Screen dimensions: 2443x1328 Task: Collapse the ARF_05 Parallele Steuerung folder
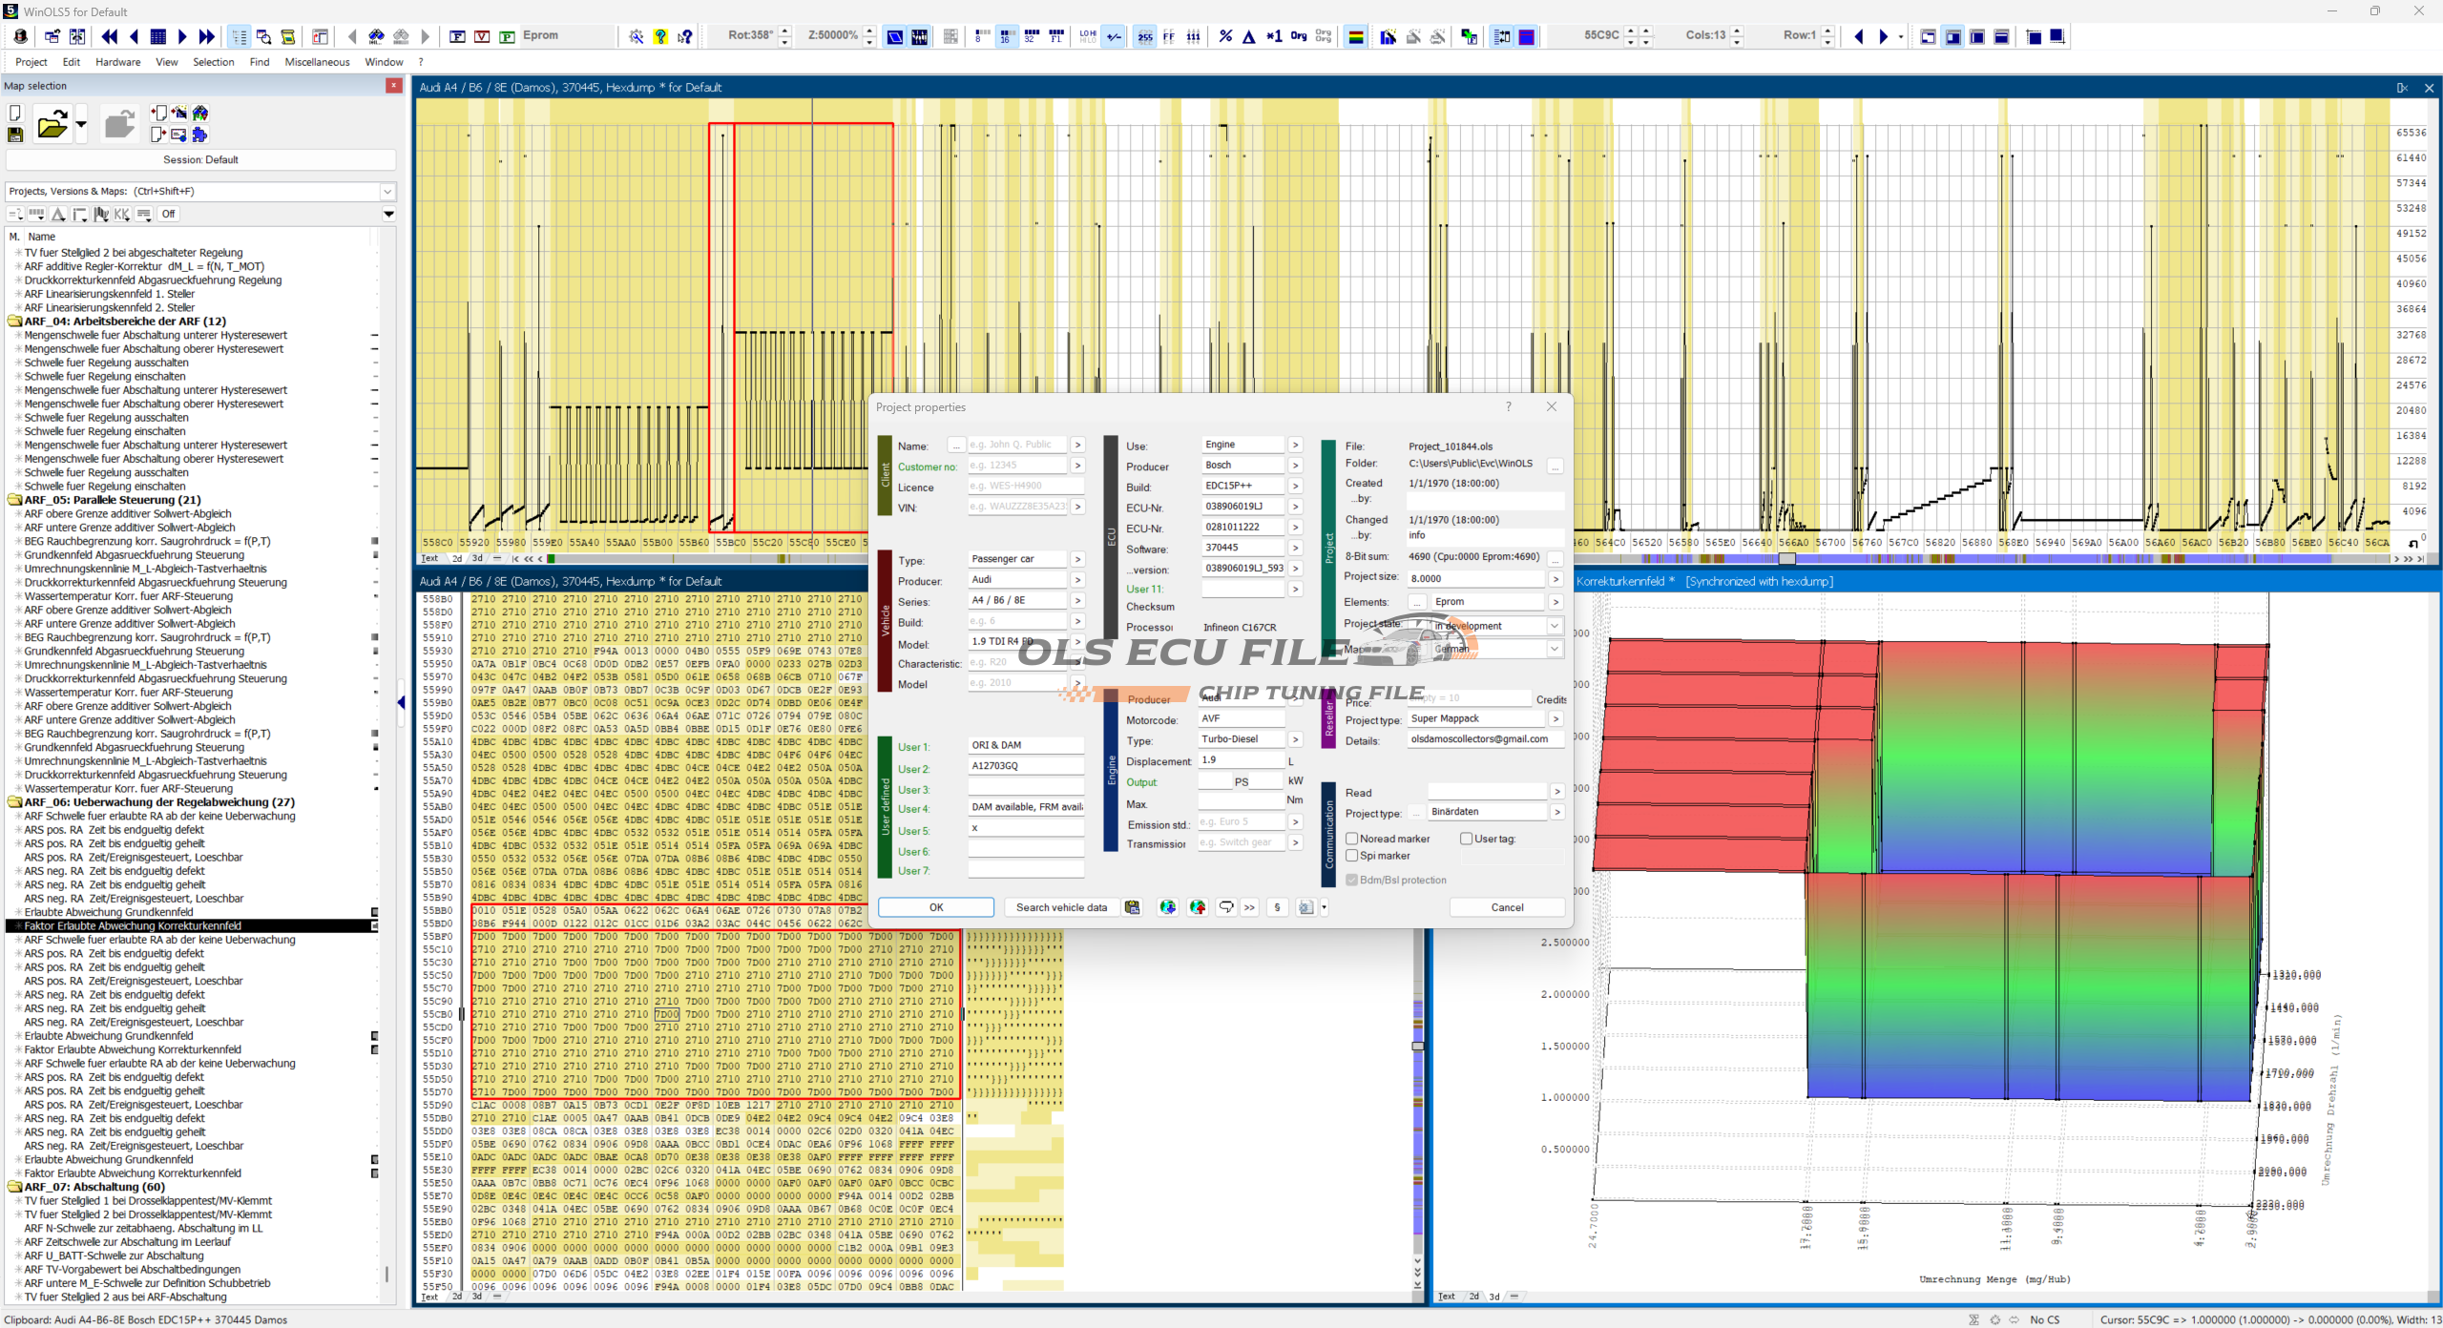click(x=15, y=500)
